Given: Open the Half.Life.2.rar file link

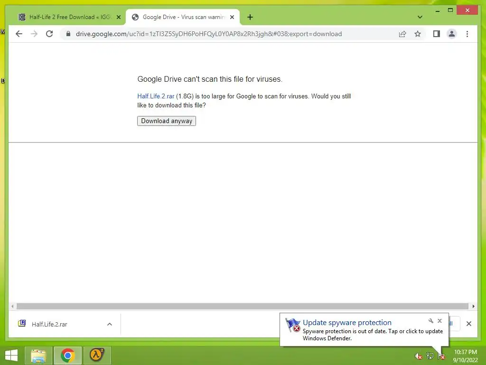Looking at the screenshot, I should 156,96.
